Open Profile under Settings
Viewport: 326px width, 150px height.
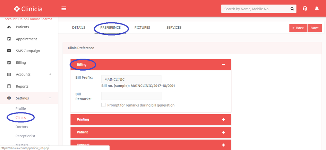click(20, 109)
